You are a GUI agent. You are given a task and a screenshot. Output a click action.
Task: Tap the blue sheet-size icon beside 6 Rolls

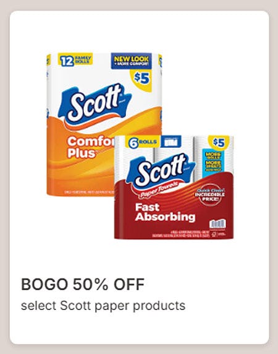(x=172, y=142)
